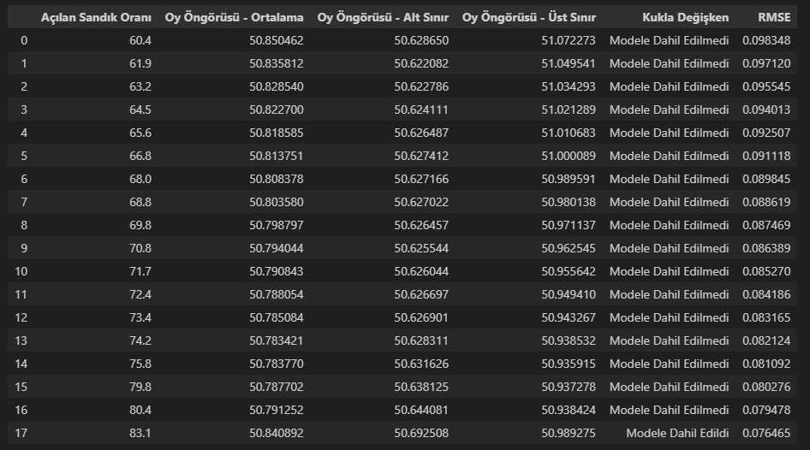Click the cell showing 83.1
The image size is (810, 450).
(137, 433)
